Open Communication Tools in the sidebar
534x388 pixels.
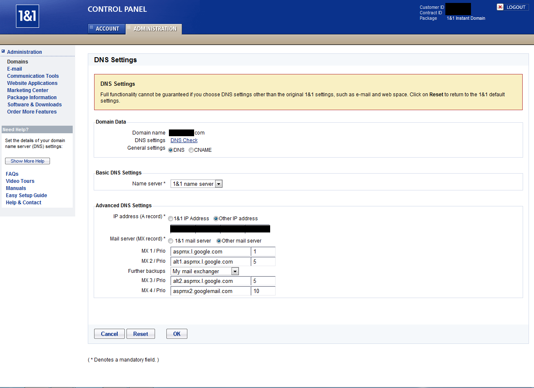click(33, 76)
